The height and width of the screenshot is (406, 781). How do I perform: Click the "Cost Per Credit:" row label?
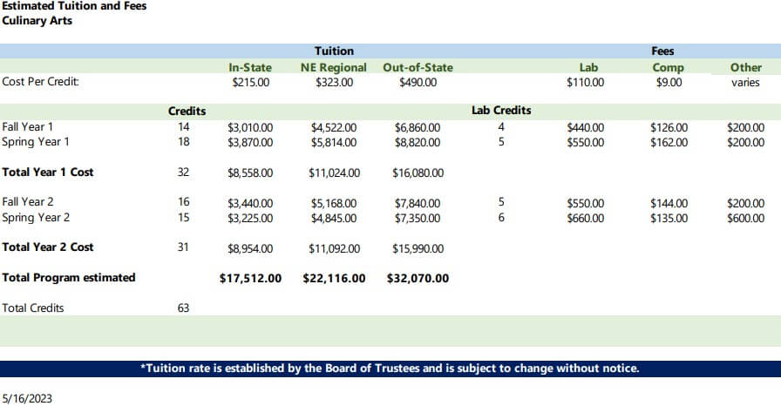point(41,82)
